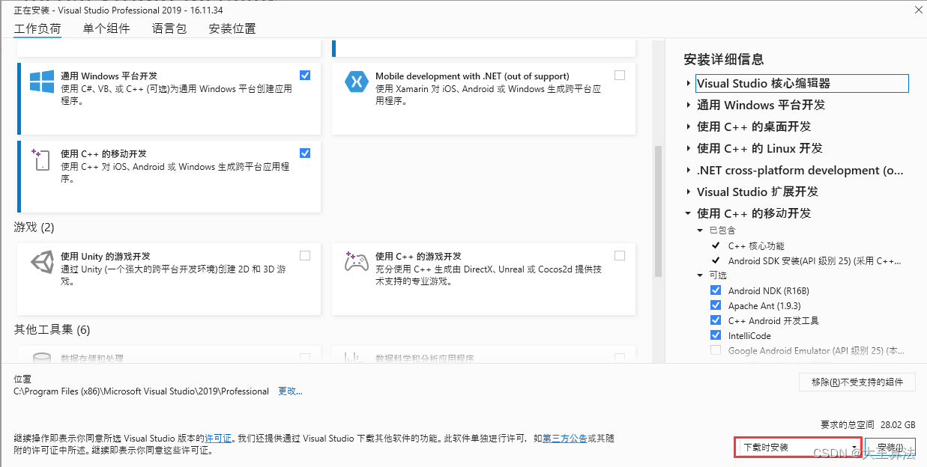Uncheck the C++ Android 开发工具 option
The image size is (927, 467).
click(716, 320)
